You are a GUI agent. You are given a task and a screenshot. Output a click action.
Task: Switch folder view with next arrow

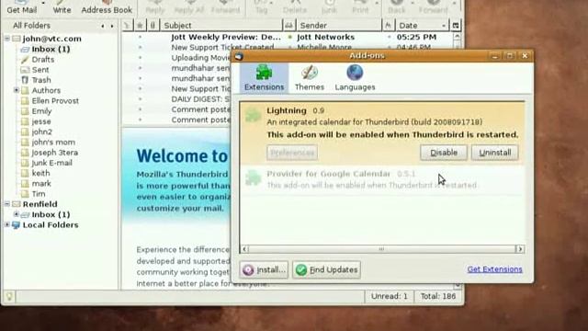(112, 26)
